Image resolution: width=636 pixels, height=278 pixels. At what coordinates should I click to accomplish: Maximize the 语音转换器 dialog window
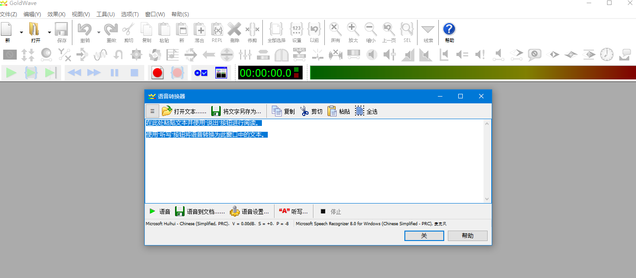tap(460, 96)
